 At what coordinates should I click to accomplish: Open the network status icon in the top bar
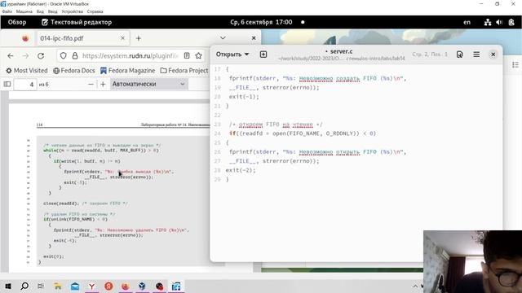pyautogui.click(x=488, y=22)
